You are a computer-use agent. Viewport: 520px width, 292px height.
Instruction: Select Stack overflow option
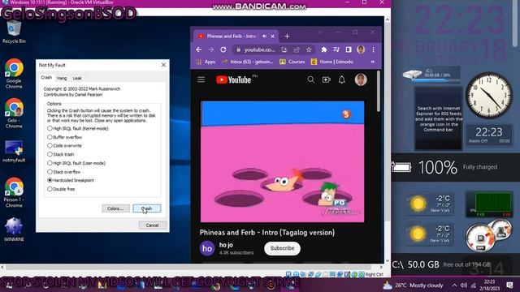coord(64,172)
